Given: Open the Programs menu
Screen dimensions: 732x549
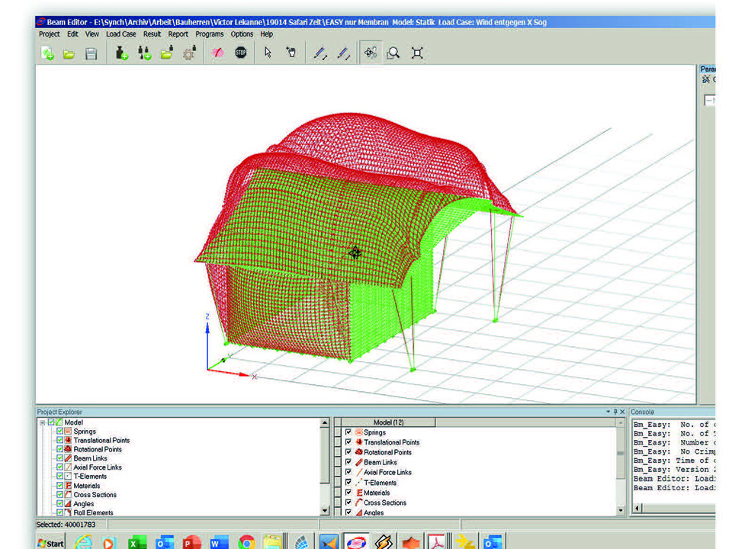Looking at the screenshot, I should [209, 34].
